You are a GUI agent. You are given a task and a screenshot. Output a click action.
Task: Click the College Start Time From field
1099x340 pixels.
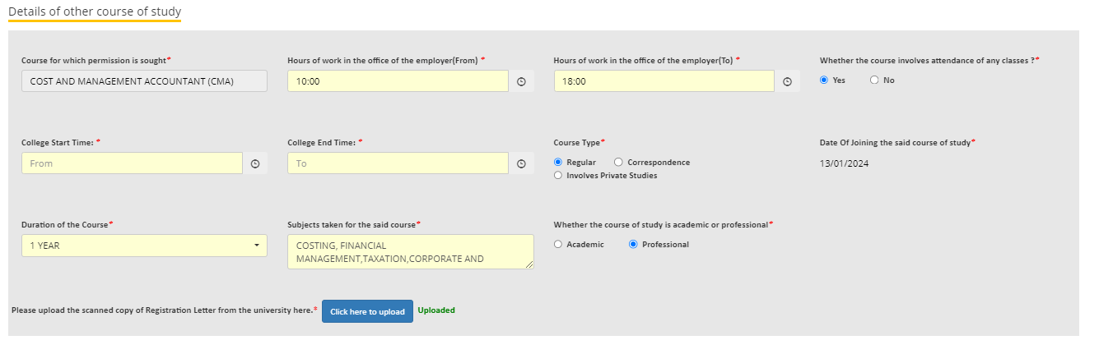(x=132, y=163)
